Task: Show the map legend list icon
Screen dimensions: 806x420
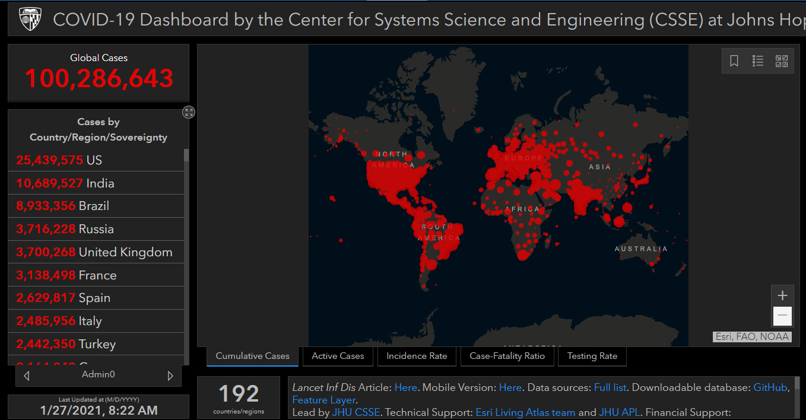Action: click(758, 61)
